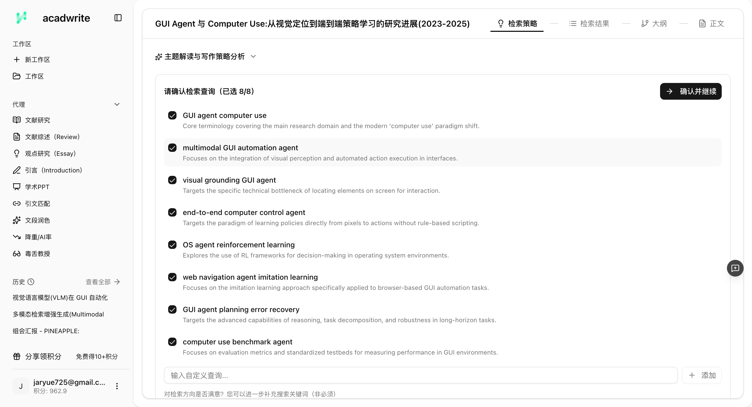
Task: Open the 工作区 folder icon
Action: click(x=17, y=76)
